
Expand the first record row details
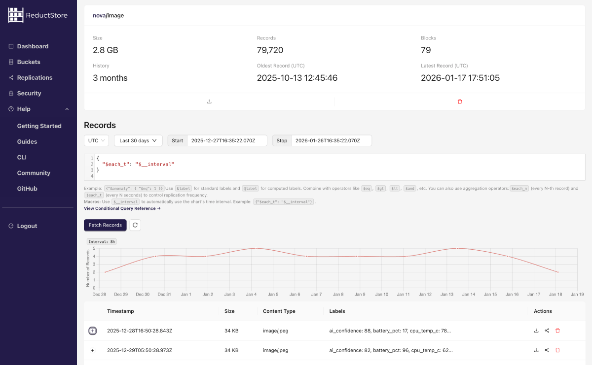pyautogui.click(x=93, y=331)
